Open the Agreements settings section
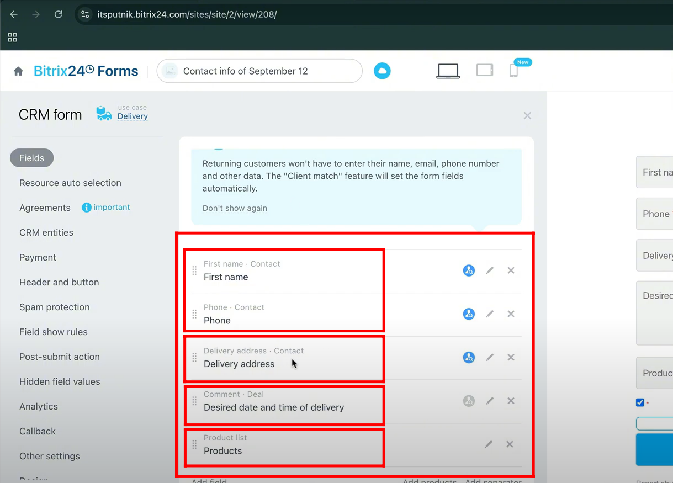The height and width of the screenshot is (483, 673). click(45, 208)
